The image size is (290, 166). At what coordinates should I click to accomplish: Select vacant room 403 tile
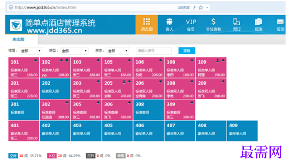86,131
